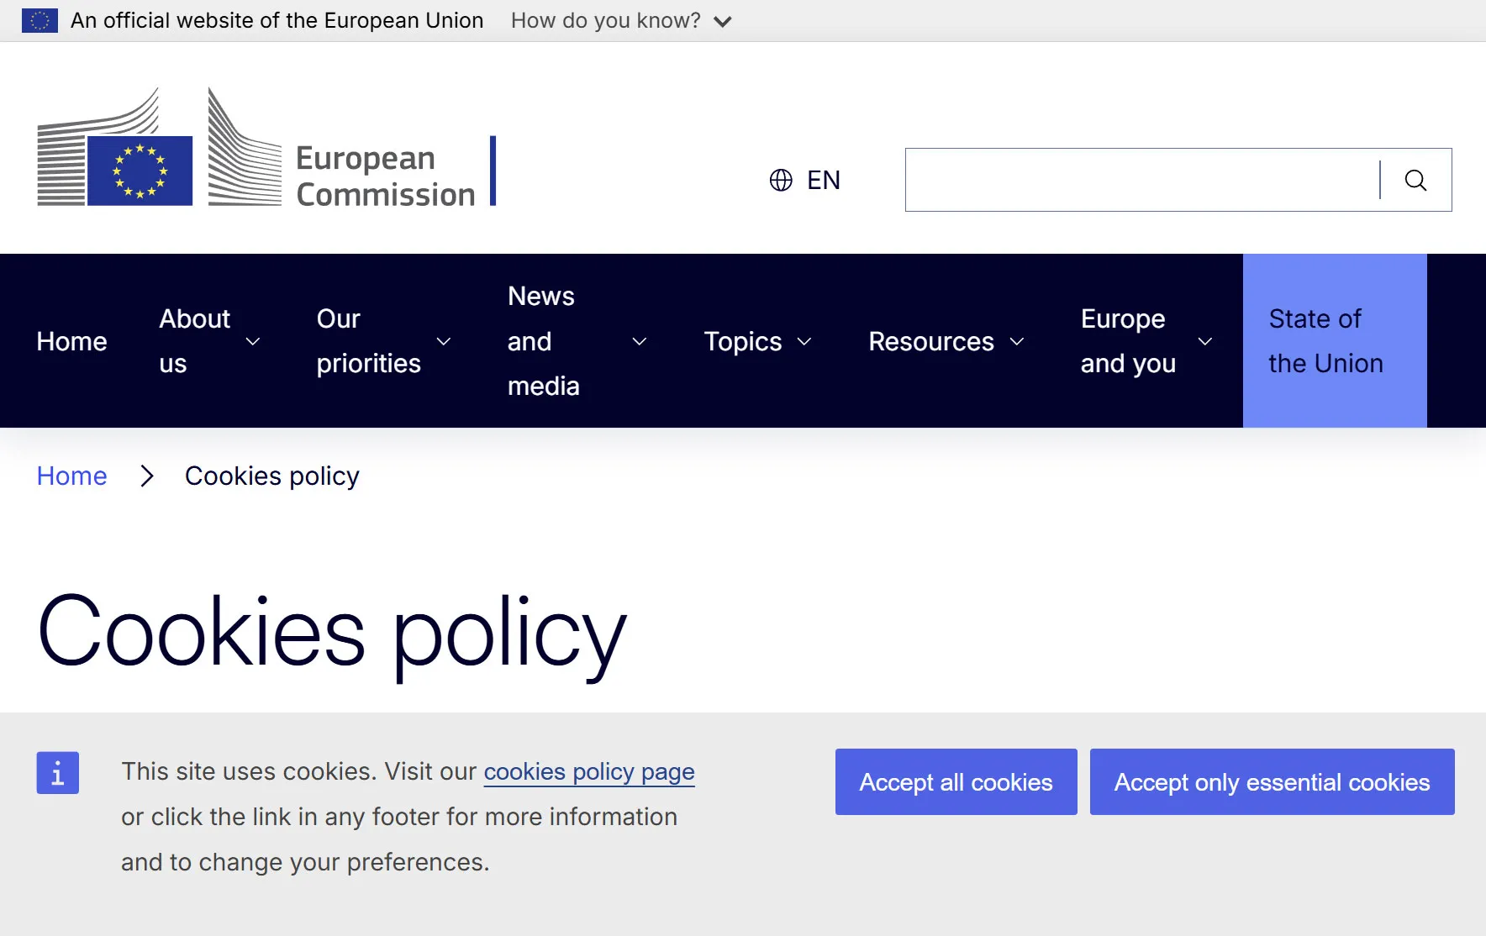The height and width of the screenshot is (936, 1486).
Task: Choose Accept only essential cookies
Action: tap(1273, 781)
